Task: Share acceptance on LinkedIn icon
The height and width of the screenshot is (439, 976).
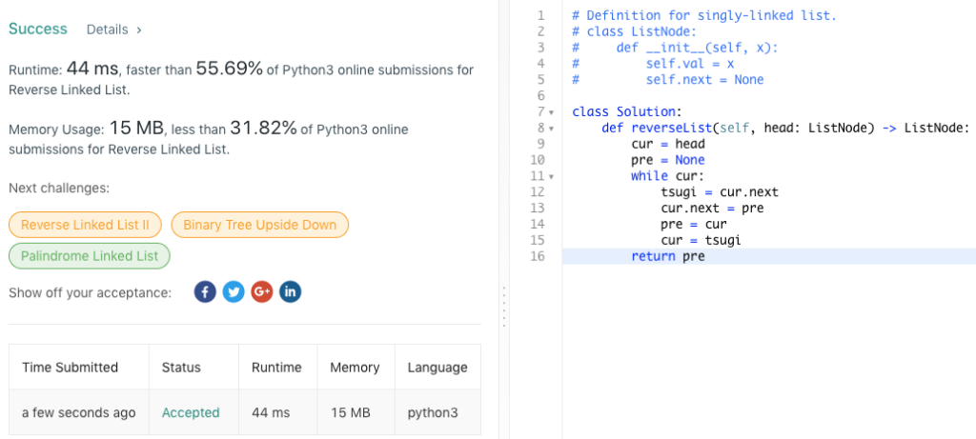Action: pyautogui.click(x=291, y=292)
